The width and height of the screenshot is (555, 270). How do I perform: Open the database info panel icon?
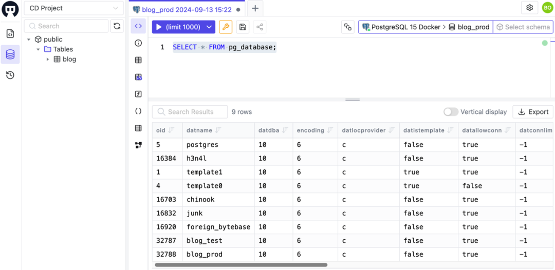click(138, 43)
